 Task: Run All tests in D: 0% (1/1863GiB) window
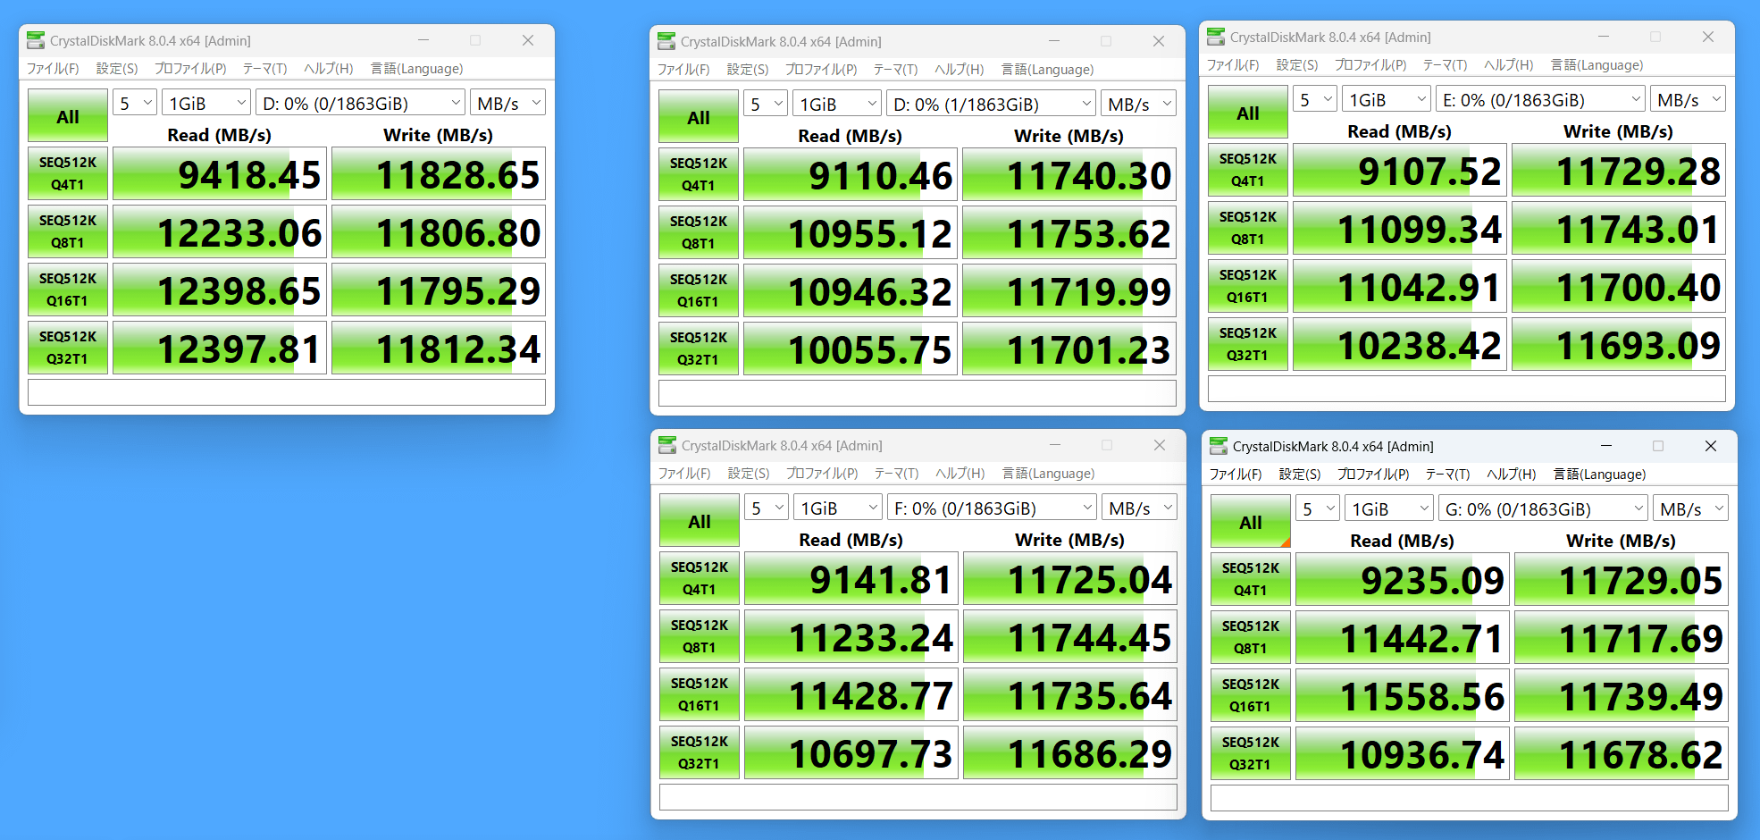pyautogui.click(x=699, y=117)
